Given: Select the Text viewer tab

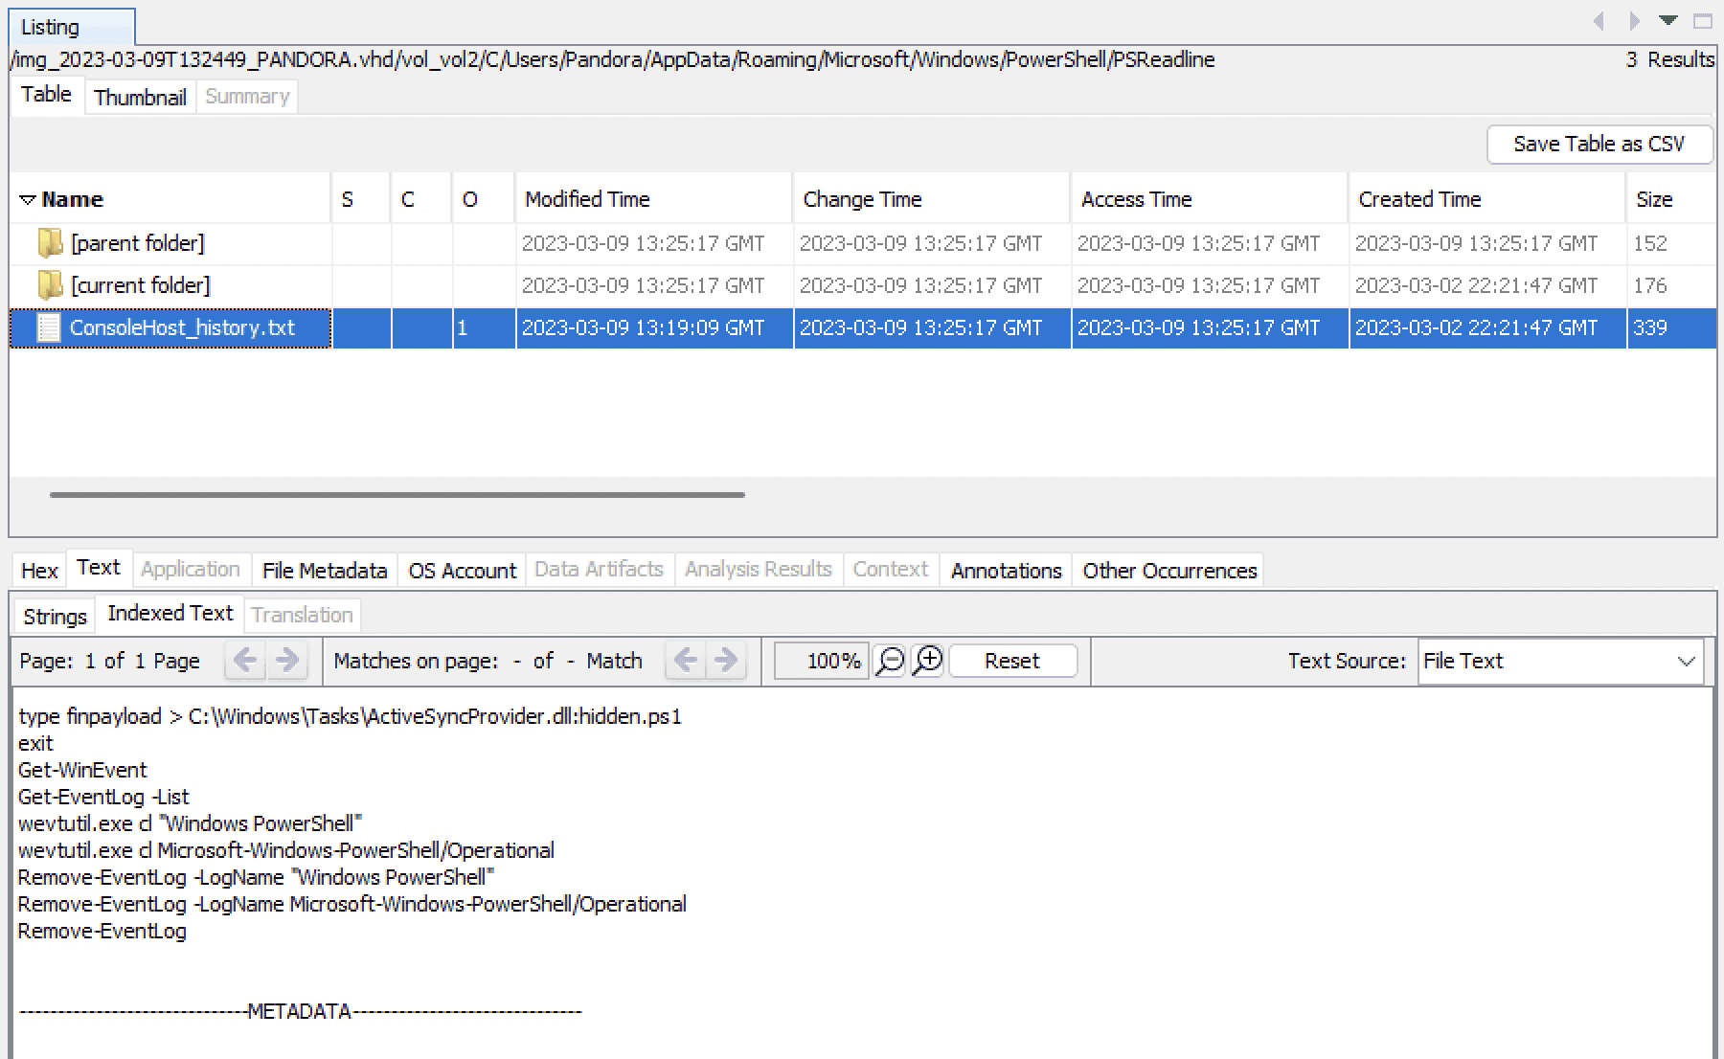Looking at the screenshot, I should 99,568.
